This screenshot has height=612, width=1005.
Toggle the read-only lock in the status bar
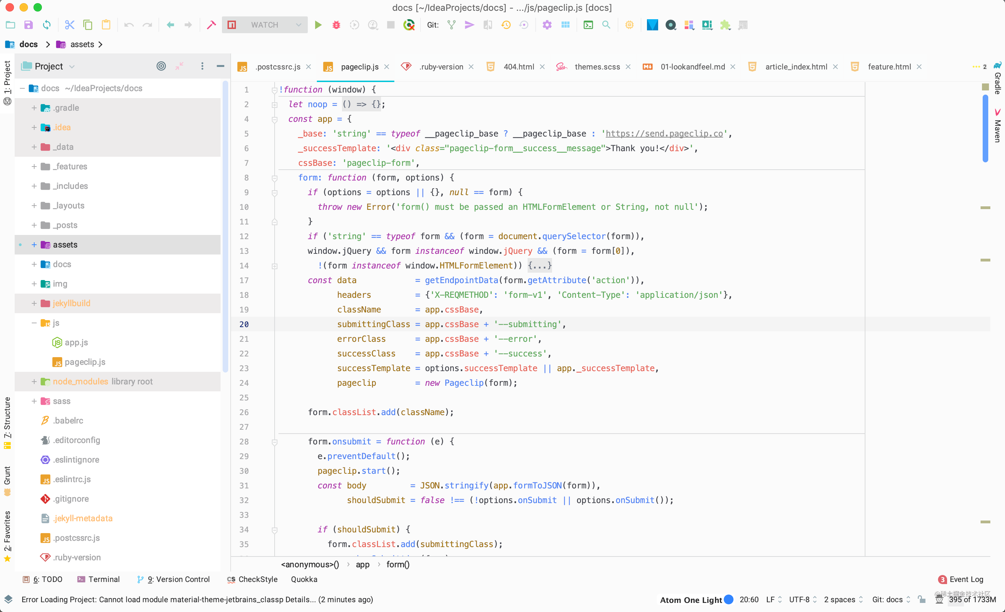pos(922,600)
